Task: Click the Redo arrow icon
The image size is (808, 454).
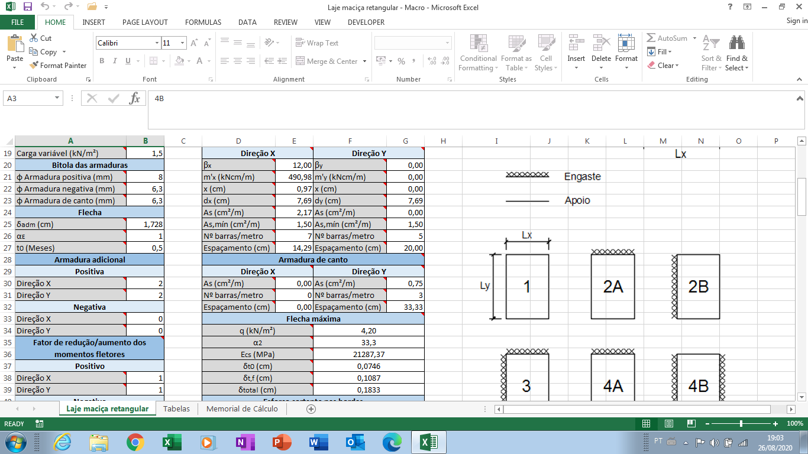Action: pos(68,7)
